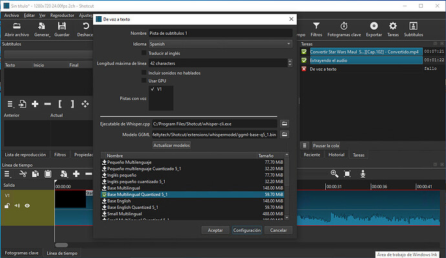Image resolution: width=446 pixels, height=258 pixels.
Task: Open the Editar menu
Action: [29, 16]
